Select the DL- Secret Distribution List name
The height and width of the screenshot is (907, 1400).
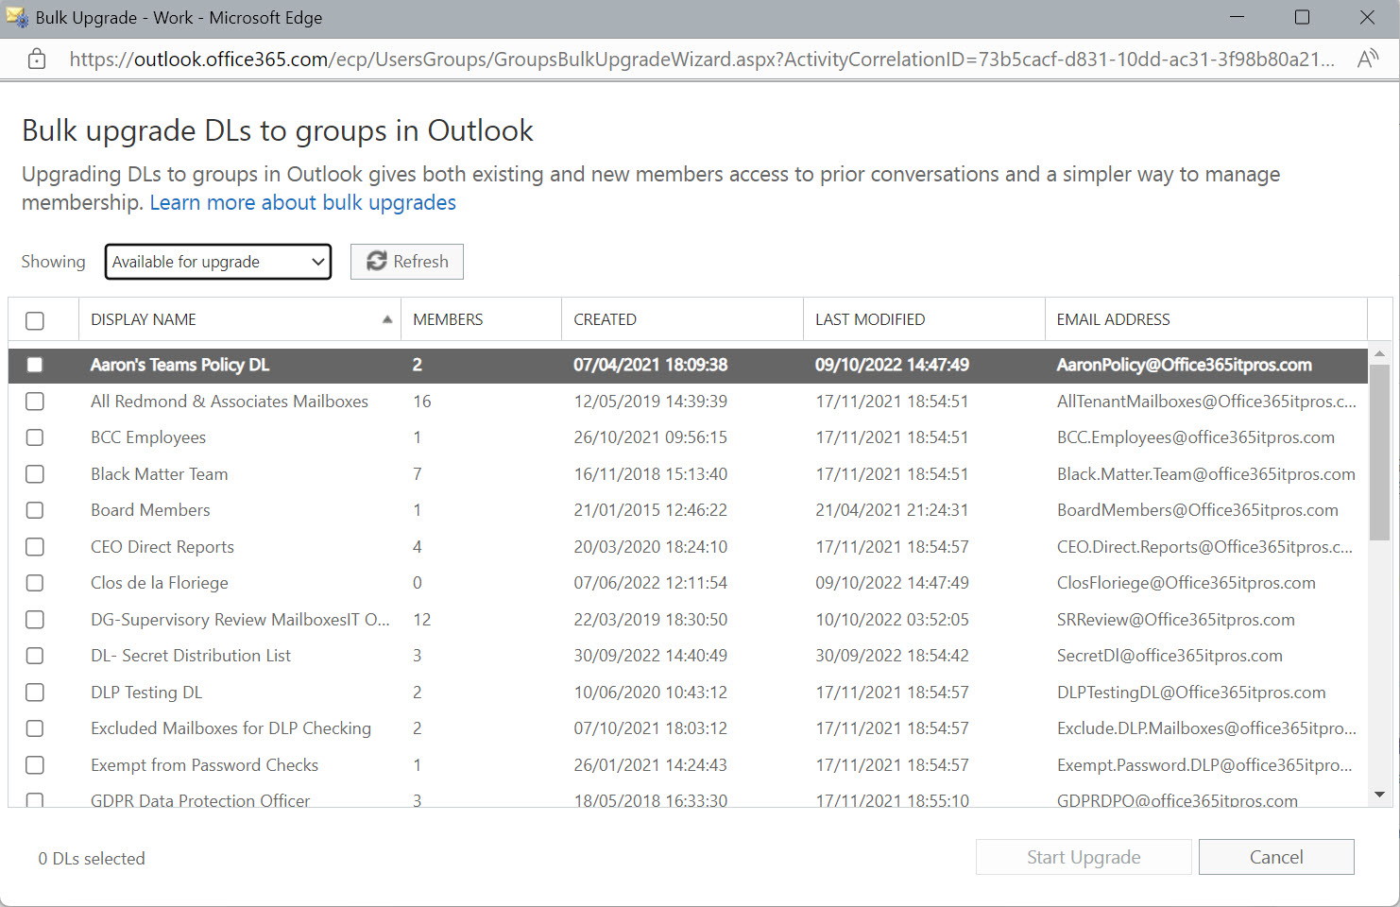(191, 656)
